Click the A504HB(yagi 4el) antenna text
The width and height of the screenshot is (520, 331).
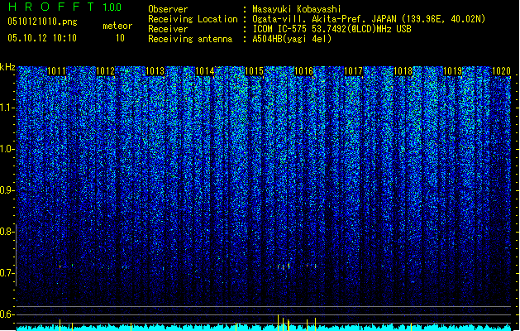pyautogui.click(x=292, y=39)
